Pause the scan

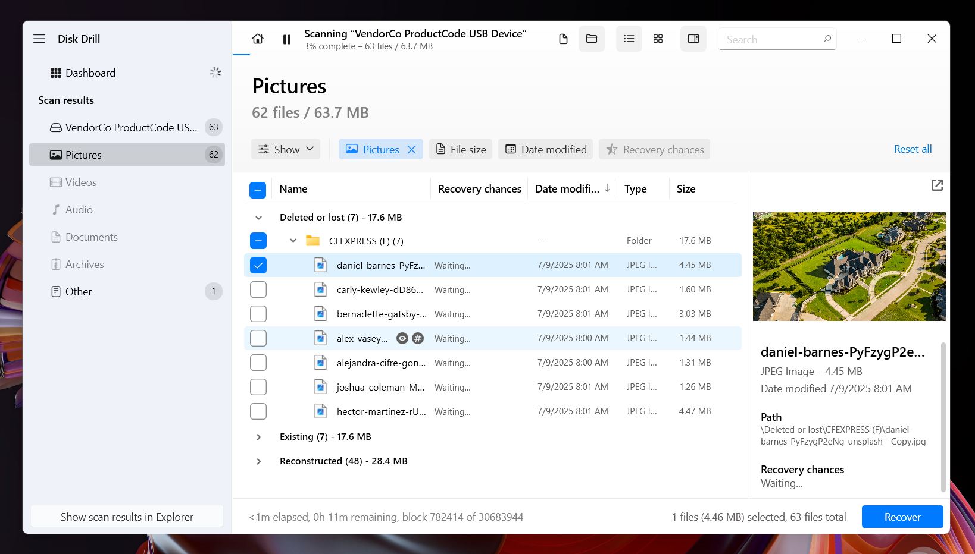tap(287, 39)
